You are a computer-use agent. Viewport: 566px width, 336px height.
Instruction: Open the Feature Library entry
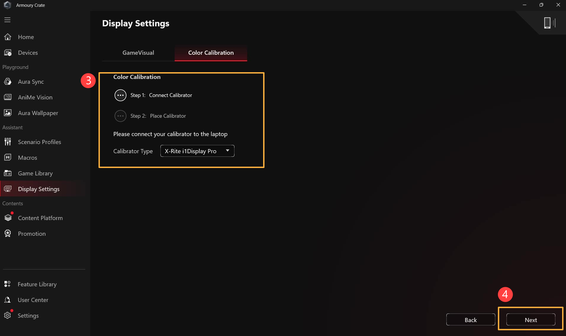[37, 284]
